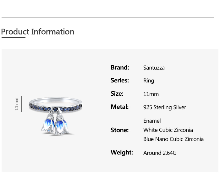The width and height of the screenshot is (220, 191).
Task: Select the Ring series value
Action: [149, 81]
